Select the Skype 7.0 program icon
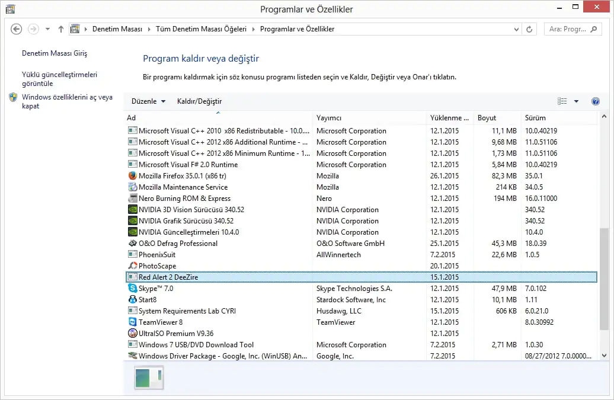This screenshot has width=614, height=400. (133, 289)
